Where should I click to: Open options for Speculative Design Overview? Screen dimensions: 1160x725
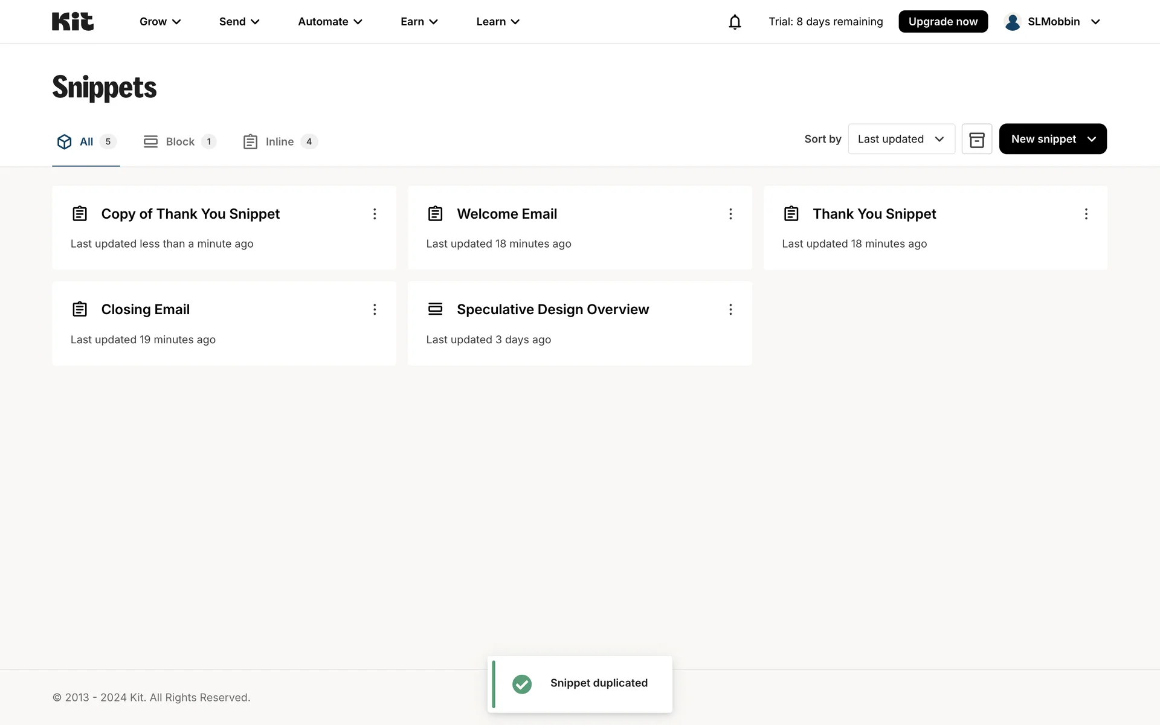coord(730,309)
